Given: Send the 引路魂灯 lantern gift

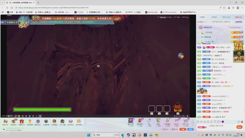Looking at the screenshot, I should click(167, 122).
